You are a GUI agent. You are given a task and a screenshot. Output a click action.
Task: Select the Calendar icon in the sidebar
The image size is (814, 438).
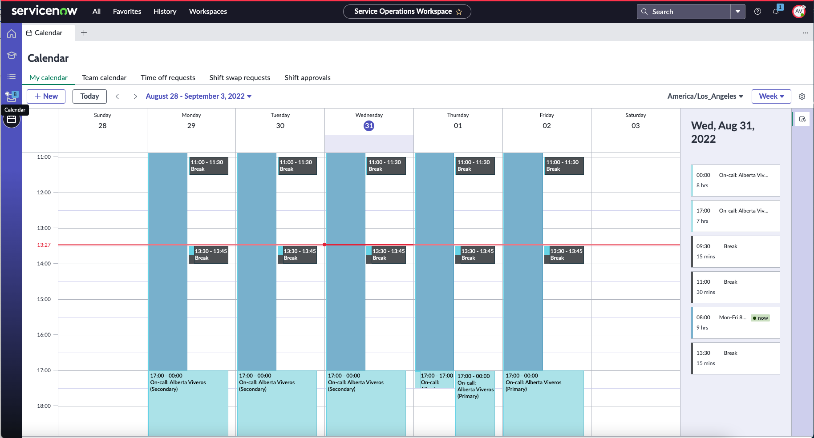(x=12, y=119)
